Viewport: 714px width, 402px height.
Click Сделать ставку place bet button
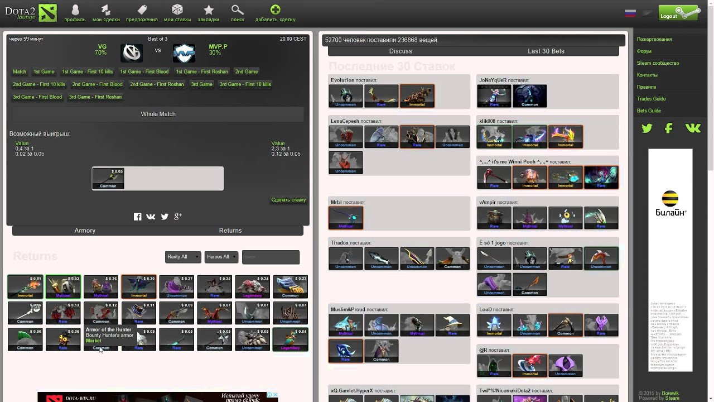tap(288, 200)
